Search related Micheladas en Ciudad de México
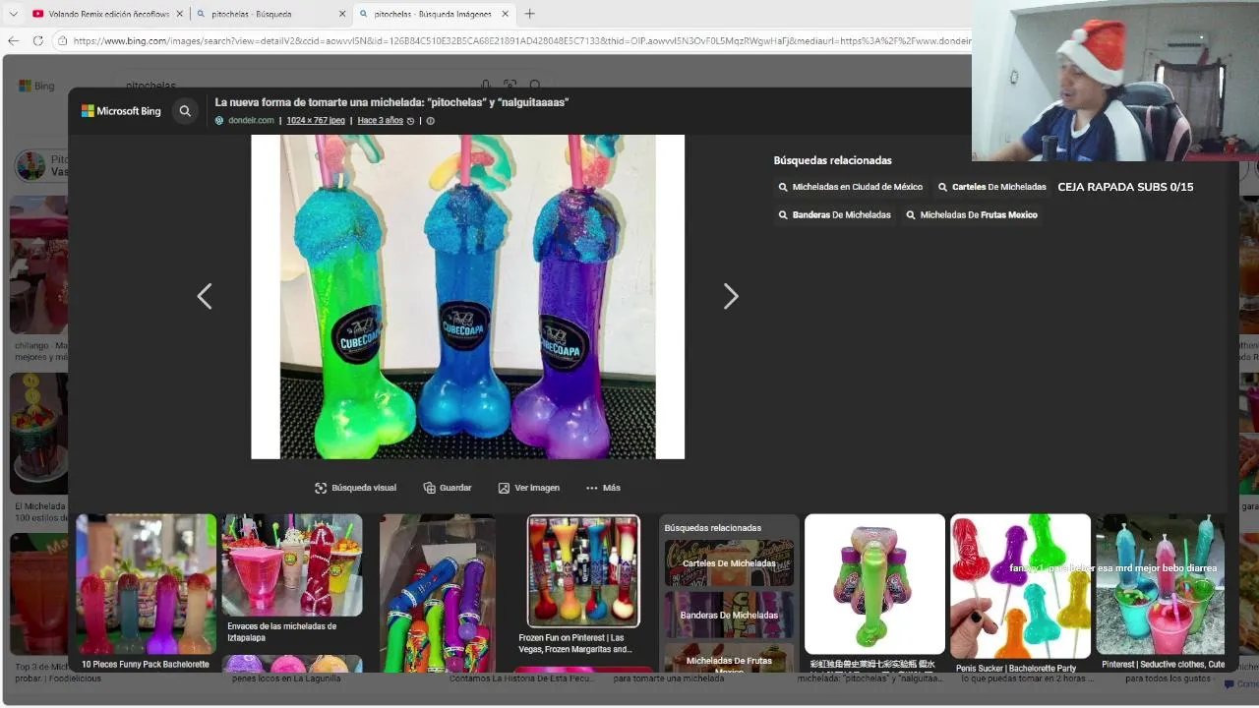This screenshot has width=1259, height=708. click(850, 187)
